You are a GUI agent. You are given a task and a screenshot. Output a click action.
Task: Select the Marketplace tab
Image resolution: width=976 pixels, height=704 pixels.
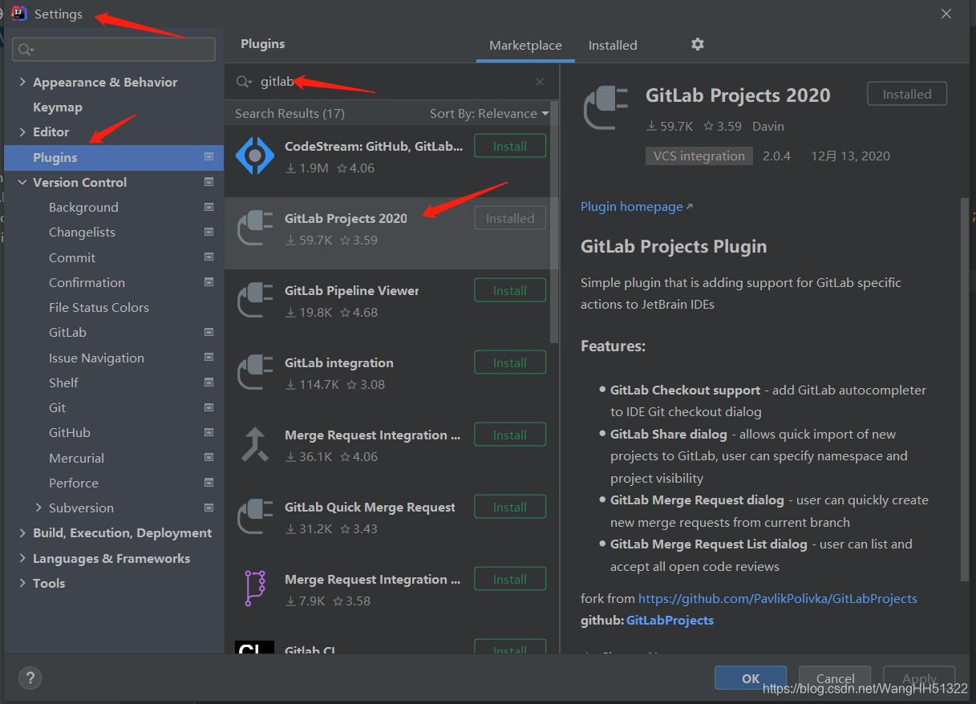point(524,45)
